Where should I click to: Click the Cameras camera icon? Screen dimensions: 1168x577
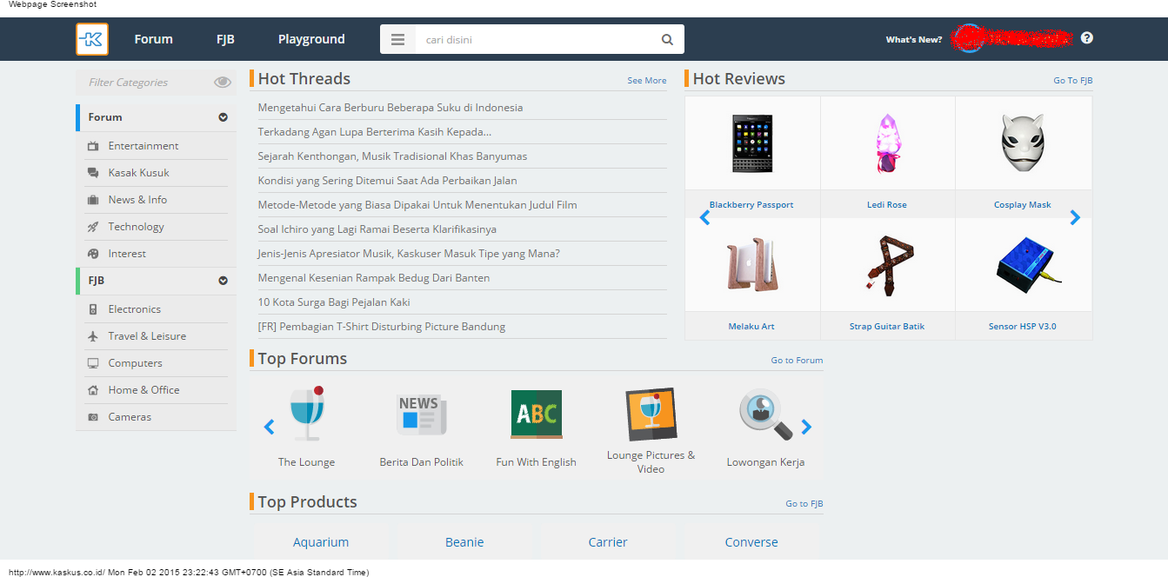coord(93,417)
